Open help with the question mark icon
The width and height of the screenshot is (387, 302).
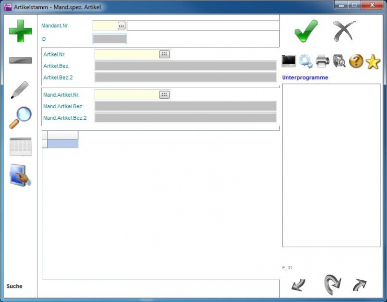pos(356,61)
